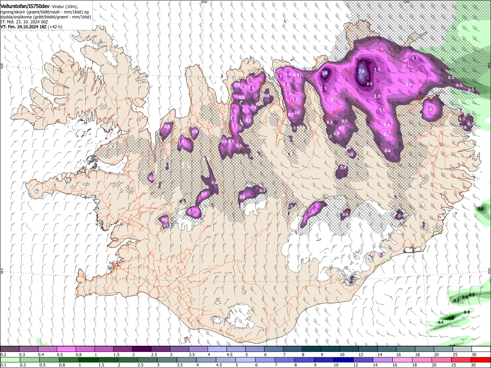
Task: Select the grey-teal rain swatch labeled 3
Action: pyautogui.click(x=167, y=360)
